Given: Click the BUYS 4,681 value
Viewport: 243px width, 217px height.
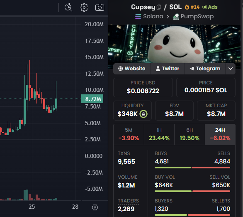Looking at the screenshot, I should tap(162, 161).
